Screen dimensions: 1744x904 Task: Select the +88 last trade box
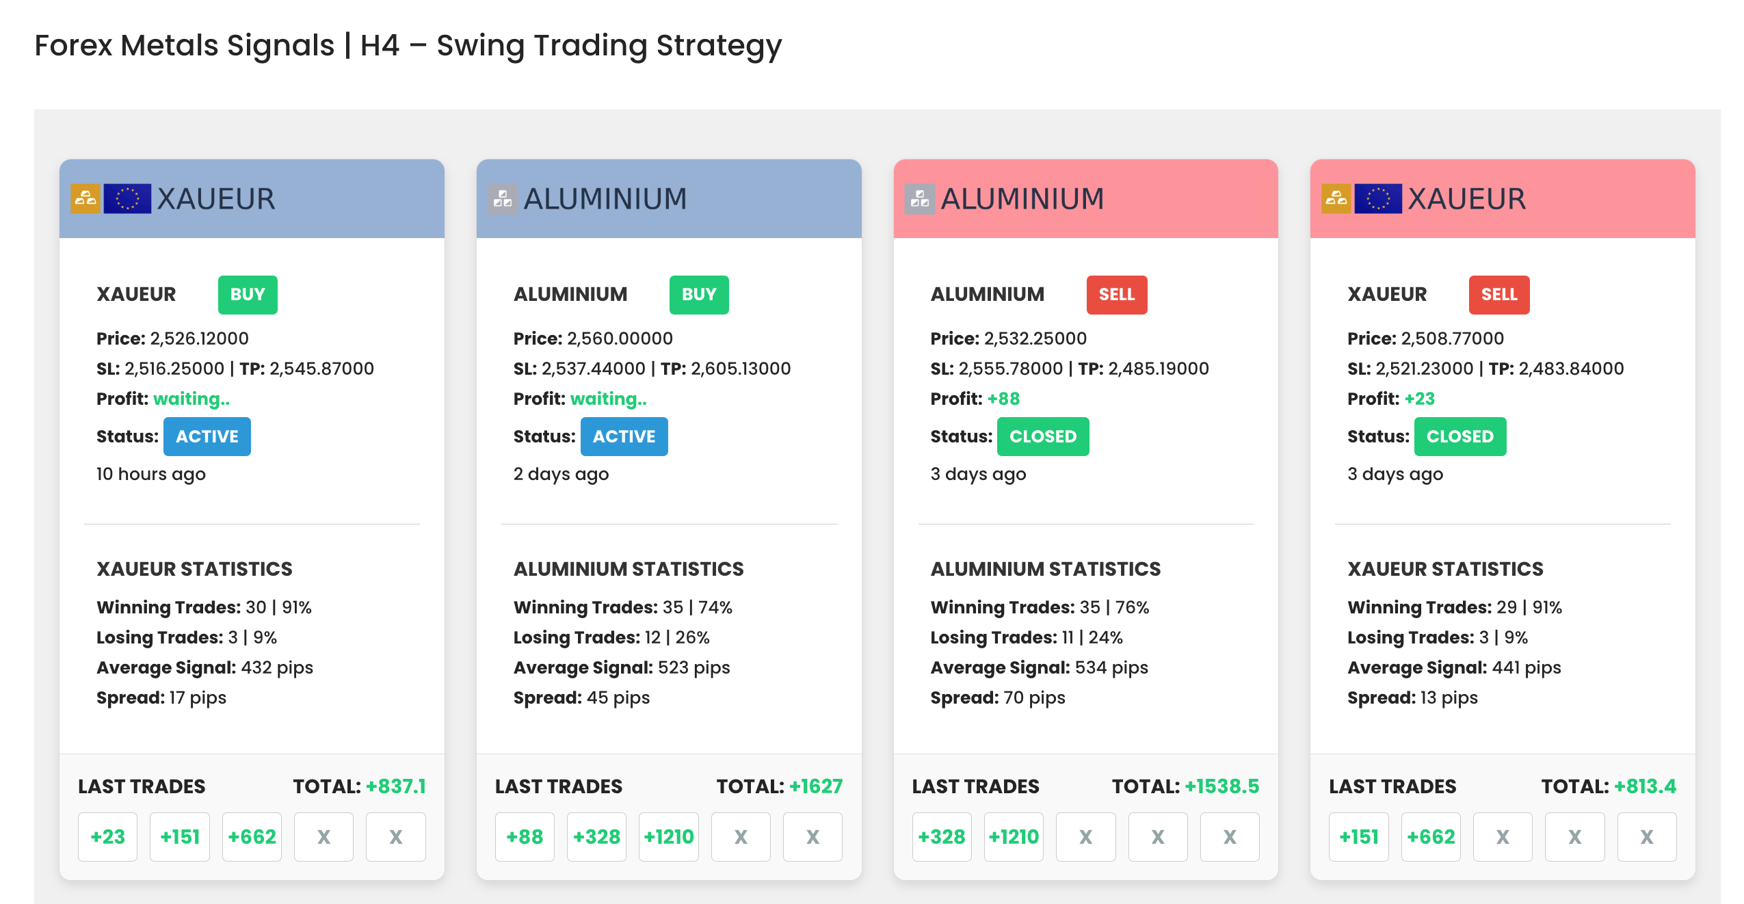[525, 836]
